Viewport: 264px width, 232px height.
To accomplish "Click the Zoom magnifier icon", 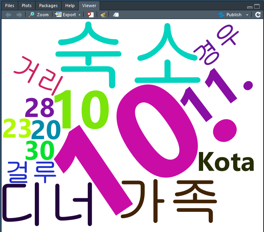I will coord(31,15).
